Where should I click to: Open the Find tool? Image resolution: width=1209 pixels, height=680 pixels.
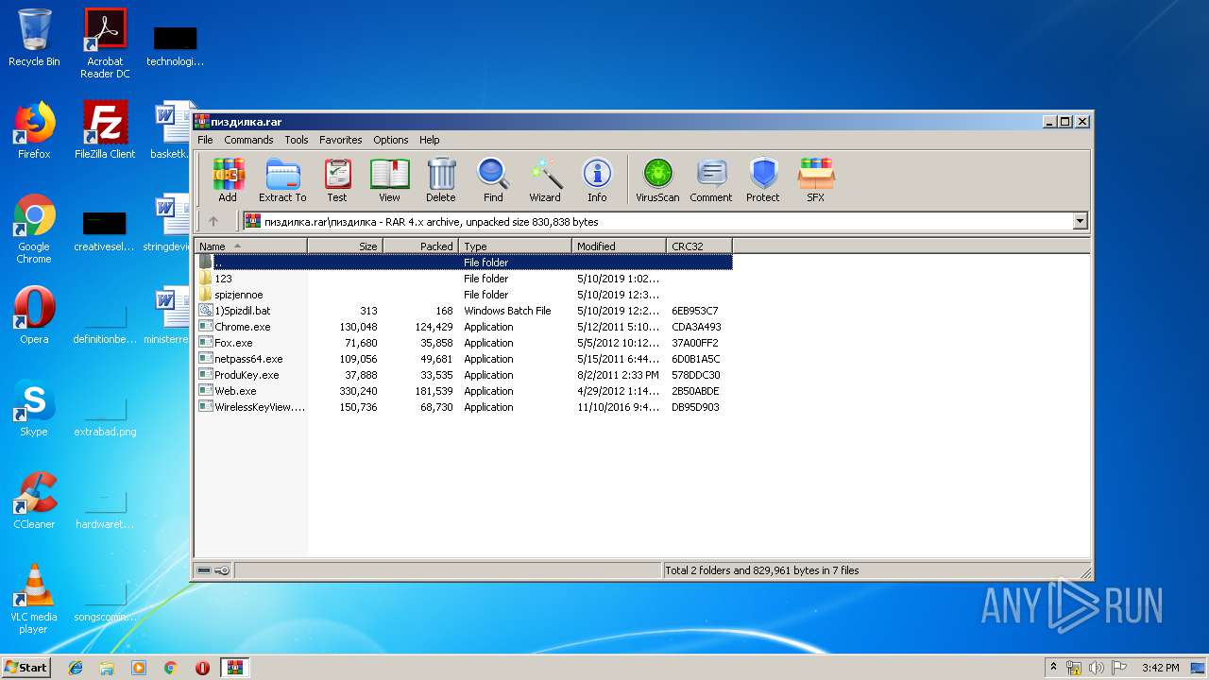pyautogui.click(x=493, y=179)
